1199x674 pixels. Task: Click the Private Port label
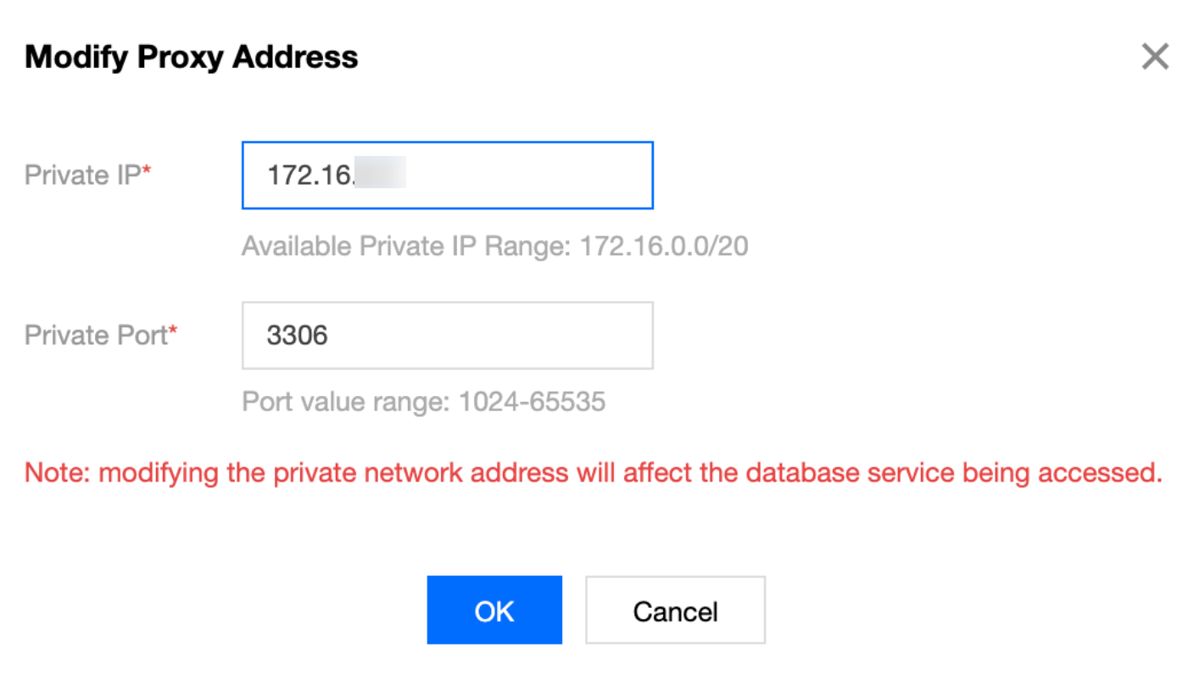(x=95, y=336)
